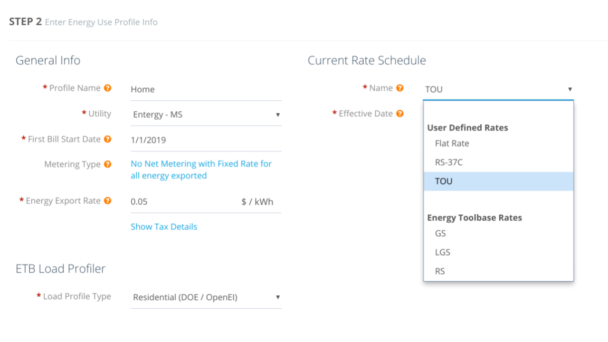Click help icon beside First Bill Start Date
The height and width of the screenshot is (342, 608).
(108, 139)
